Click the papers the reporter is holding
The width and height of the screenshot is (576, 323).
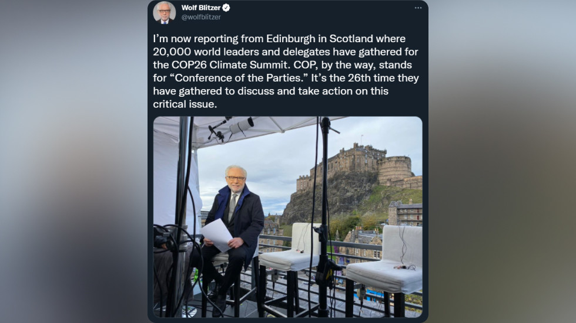[x=217, y=234]
